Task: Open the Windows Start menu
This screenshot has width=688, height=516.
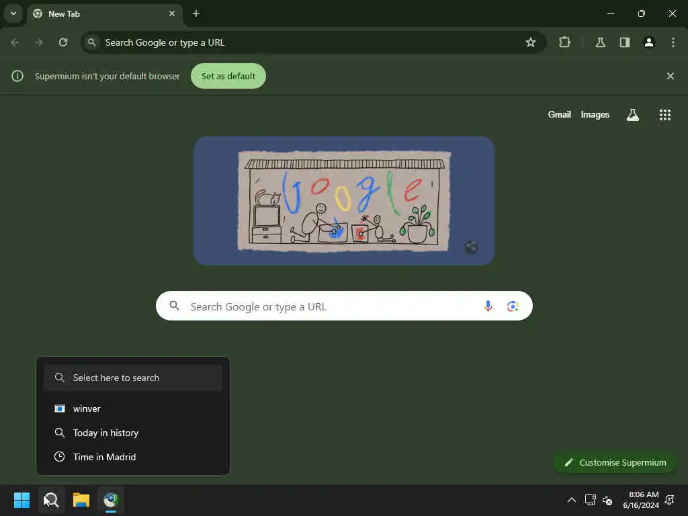Action: (22, 500)
